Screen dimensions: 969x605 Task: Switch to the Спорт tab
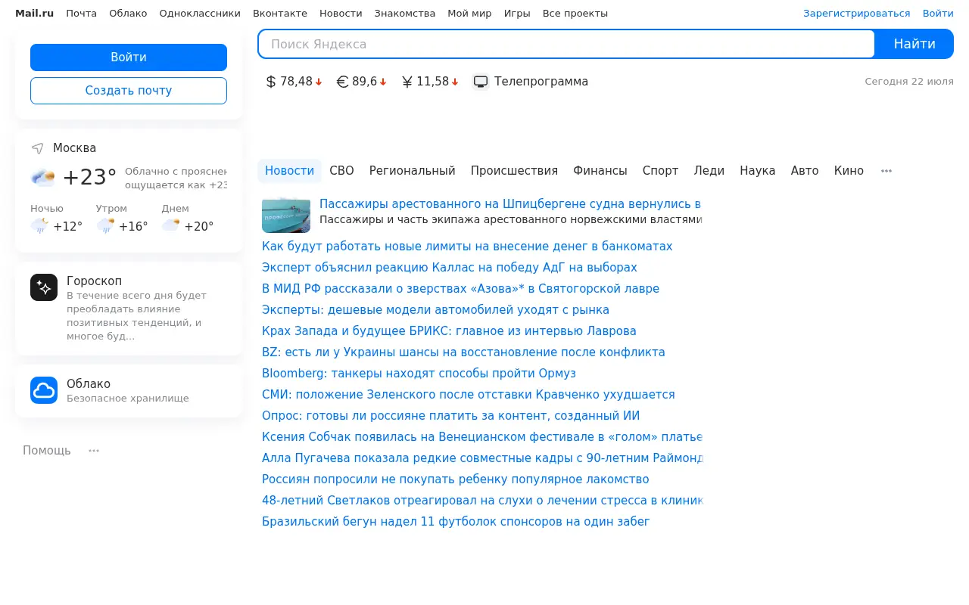point(660,171)
